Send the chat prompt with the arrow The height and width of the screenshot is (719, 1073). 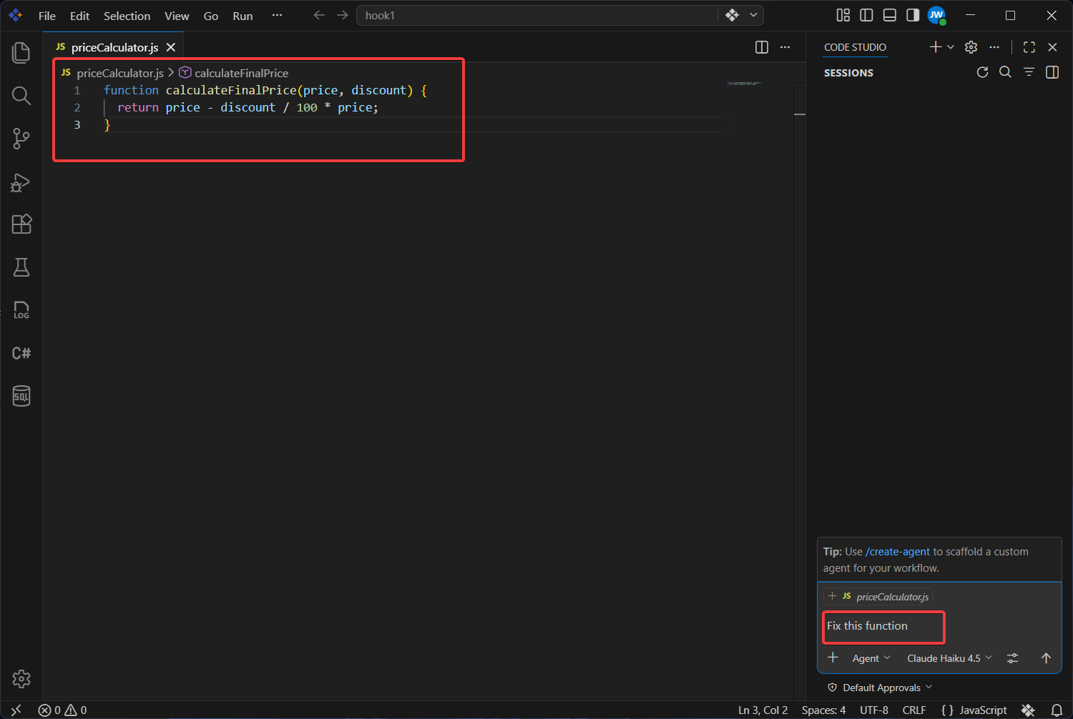pyautogui.click(x=1046, y=658)
